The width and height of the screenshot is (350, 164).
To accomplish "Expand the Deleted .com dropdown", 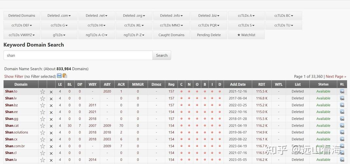I will pos(59,16).
